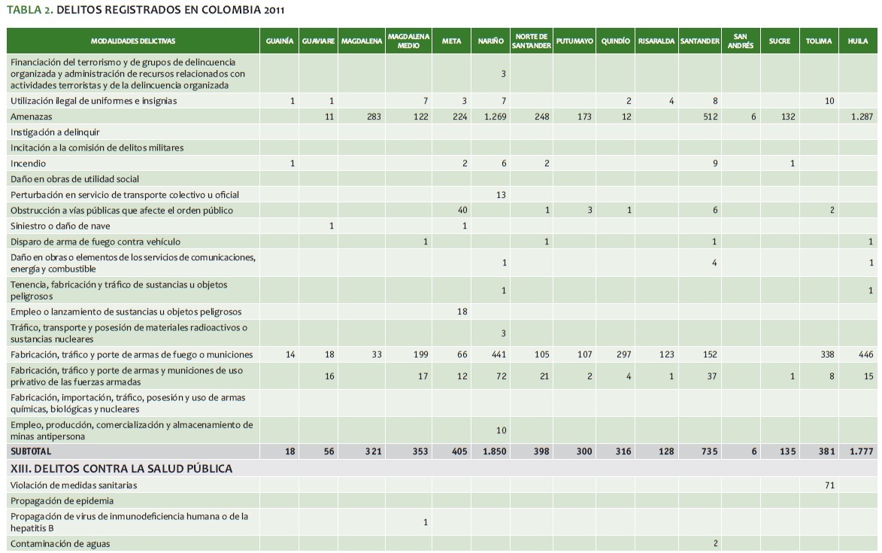The height and width of the screenshot is (553, 882).
Task: Click the SUBTOTAL row label
Action: point(31,451)
